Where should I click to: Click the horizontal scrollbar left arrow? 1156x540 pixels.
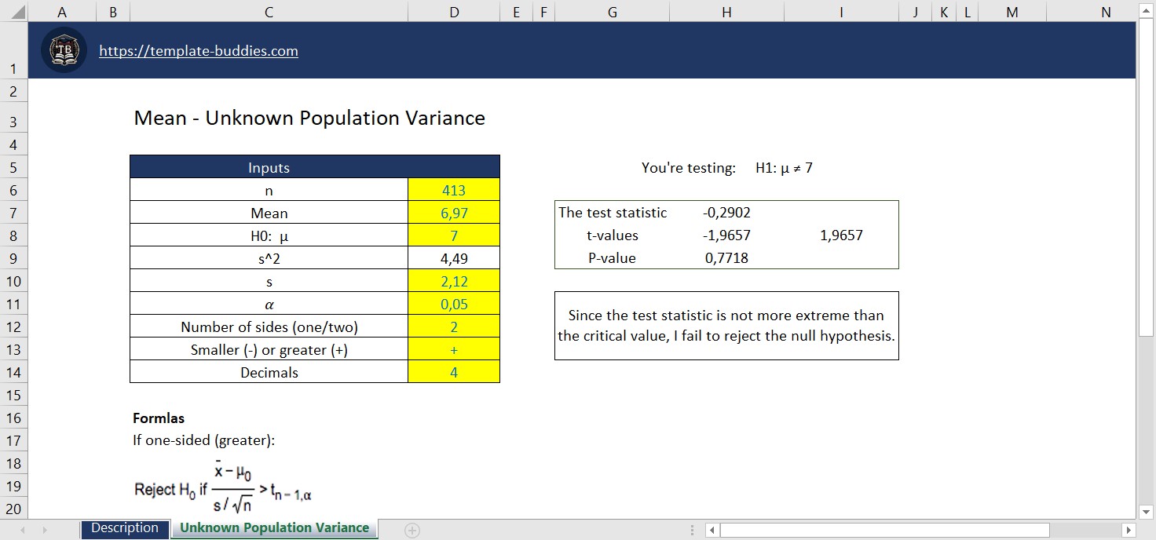point(711,530)
